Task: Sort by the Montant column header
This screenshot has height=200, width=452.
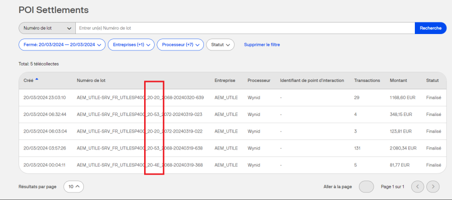Action: pos(398,80)
